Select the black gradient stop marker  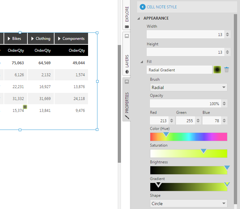(x=158, y=185)
